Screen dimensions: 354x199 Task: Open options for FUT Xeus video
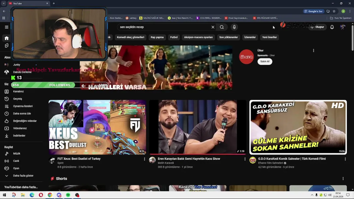click(144, 159)
